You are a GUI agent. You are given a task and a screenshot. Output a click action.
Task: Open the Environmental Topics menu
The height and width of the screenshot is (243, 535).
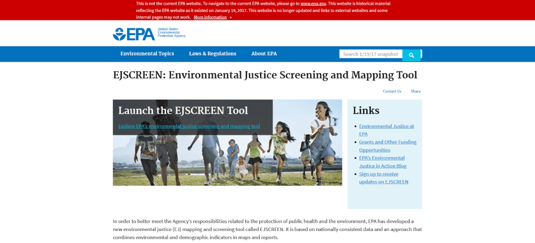click(x=147, y=54)
